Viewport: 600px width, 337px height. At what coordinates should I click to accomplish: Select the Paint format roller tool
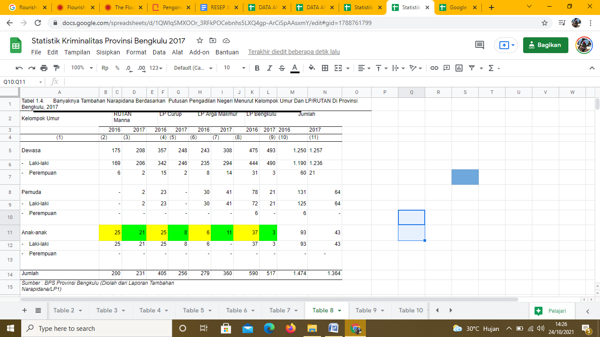click(56, 68)
